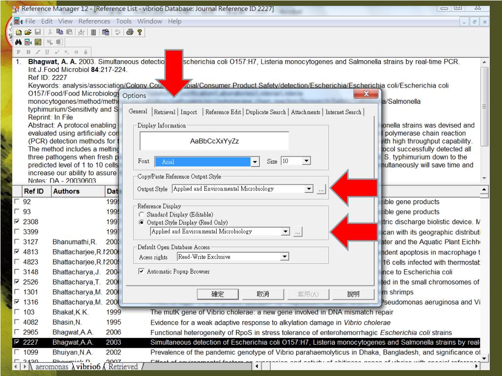The image size is (502, 376).
Task: Click the font preview box AaBbCcXxYyZz
Action: 214,141
